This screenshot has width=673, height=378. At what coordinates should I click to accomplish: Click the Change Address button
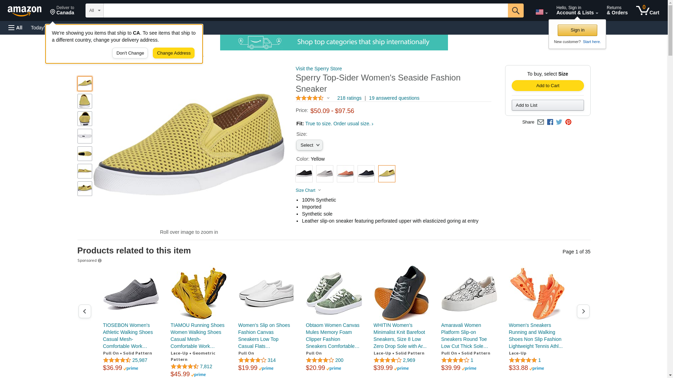click(x=174, y=53)
